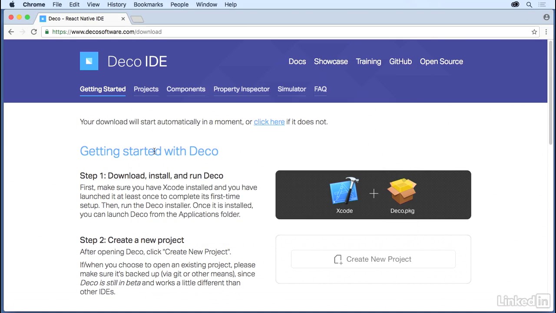Open the Window menu
The width and height of the screenshot is (556, 313).
point(207,4)
